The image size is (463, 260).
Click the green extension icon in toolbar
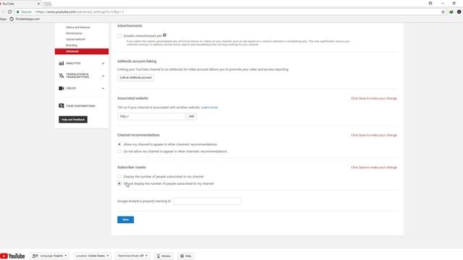(x=451, y=12)
